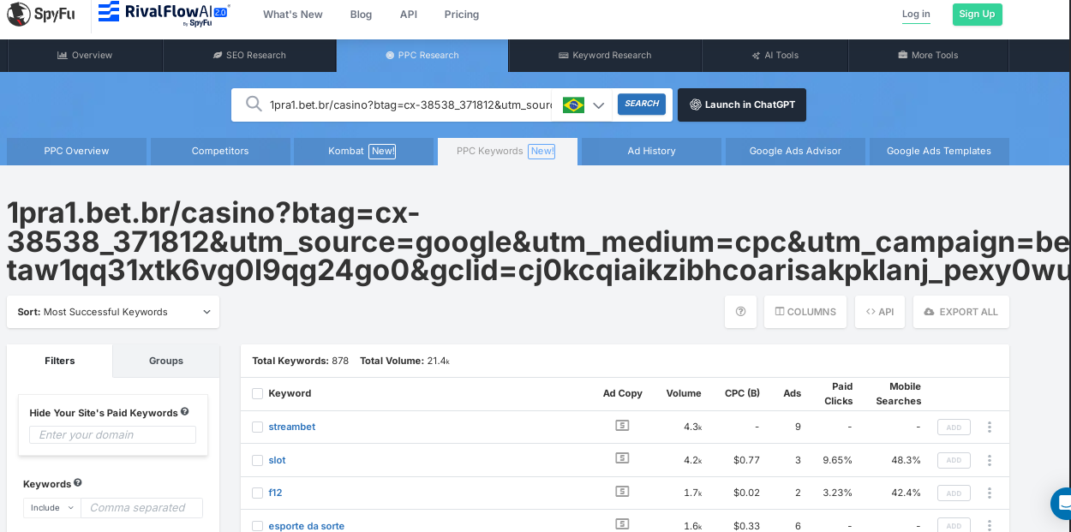Click the Log in link
This screenshot has height=532, width=1071.
coord(916,14)
